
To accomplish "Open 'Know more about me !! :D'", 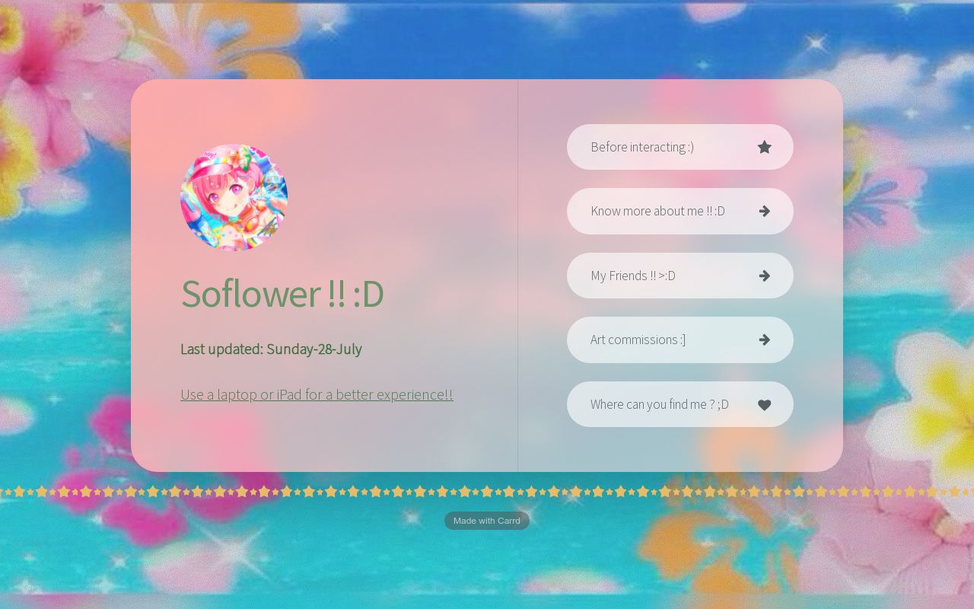I will pyautogui.click(x=680, y=211).
